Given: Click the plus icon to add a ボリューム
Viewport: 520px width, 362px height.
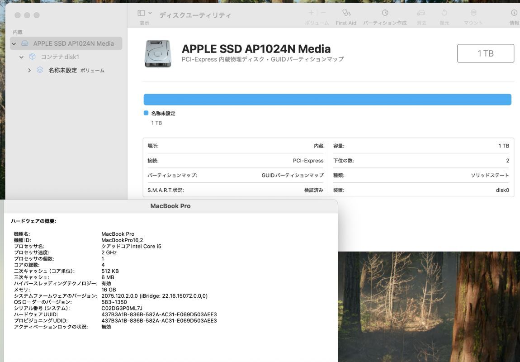Looking at the screenshot, I should 311,13.
